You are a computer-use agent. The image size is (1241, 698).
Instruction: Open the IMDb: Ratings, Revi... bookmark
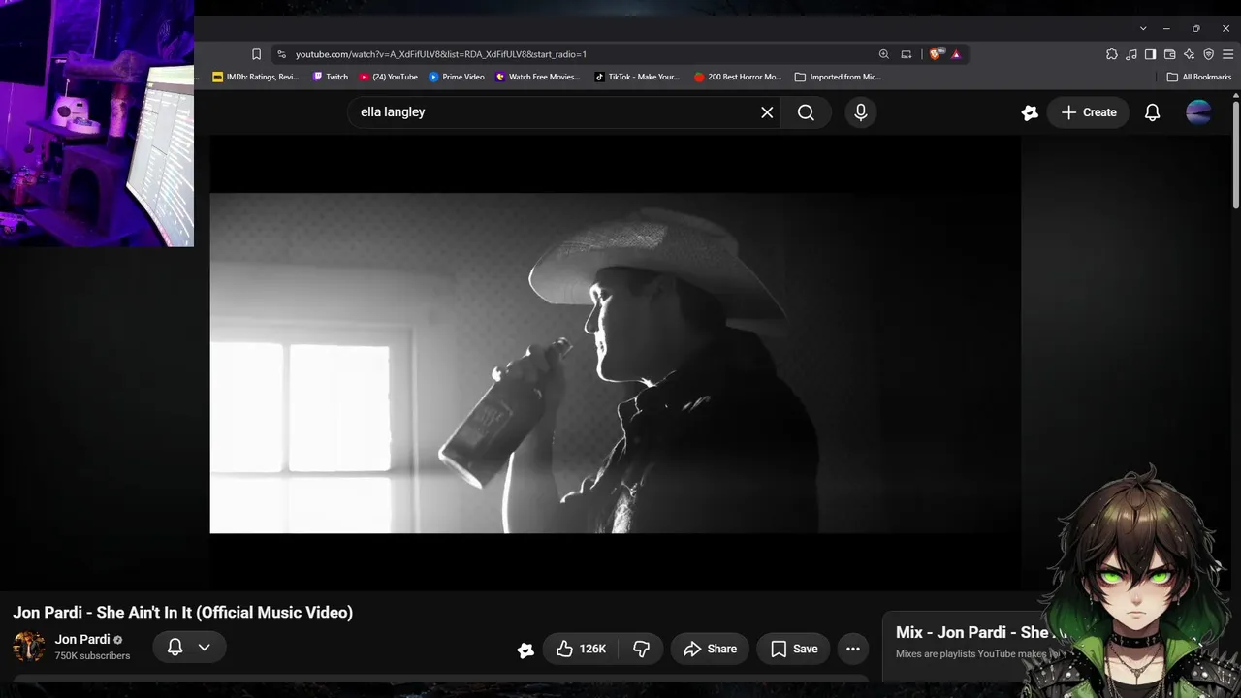pos(256,77)
